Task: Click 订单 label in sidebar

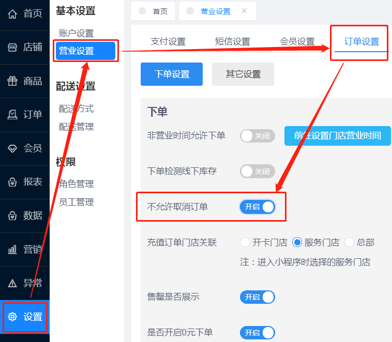Action: pos(33,115)
